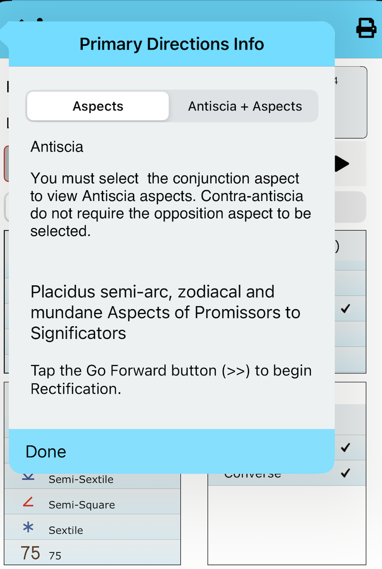382x569 pixels.
Task: Click the large brown 75 symbol
Action: tap(31, 553)
